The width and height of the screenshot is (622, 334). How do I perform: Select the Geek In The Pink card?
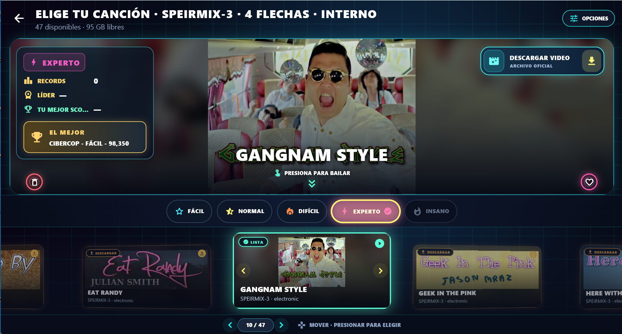click(477, 277)
